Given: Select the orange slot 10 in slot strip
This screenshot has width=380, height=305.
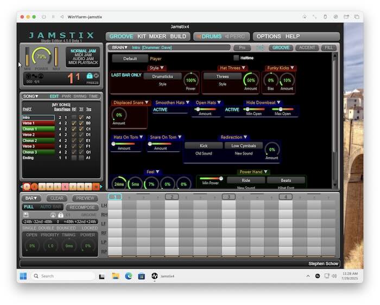Looking at the screenshot, I should tap(96, 186).
